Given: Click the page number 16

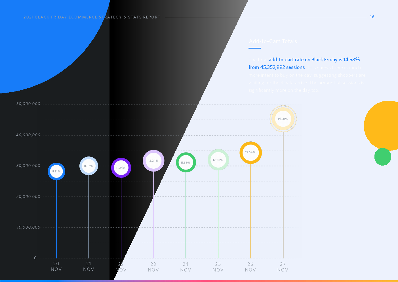Looking at the screenshot, I should click(372, 17).
